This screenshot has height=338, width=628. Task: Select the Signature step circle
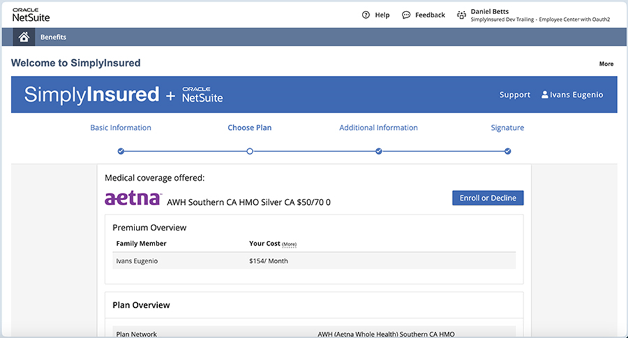(x=508, y=151)
